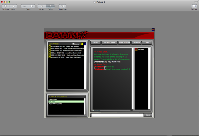The image size is (199, 136).
Task: Toggle the Preview Sidebar
Action: [x=194, y=6]
